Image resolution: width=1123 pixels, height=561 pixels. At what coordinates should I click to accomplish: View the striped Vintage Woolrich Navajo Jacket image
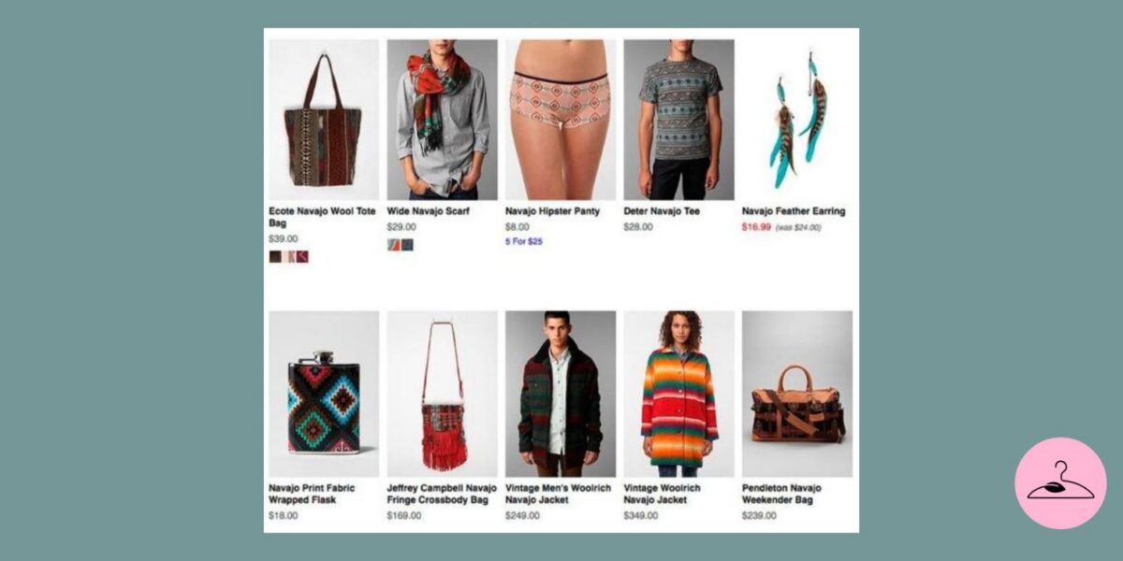point(678,394)
